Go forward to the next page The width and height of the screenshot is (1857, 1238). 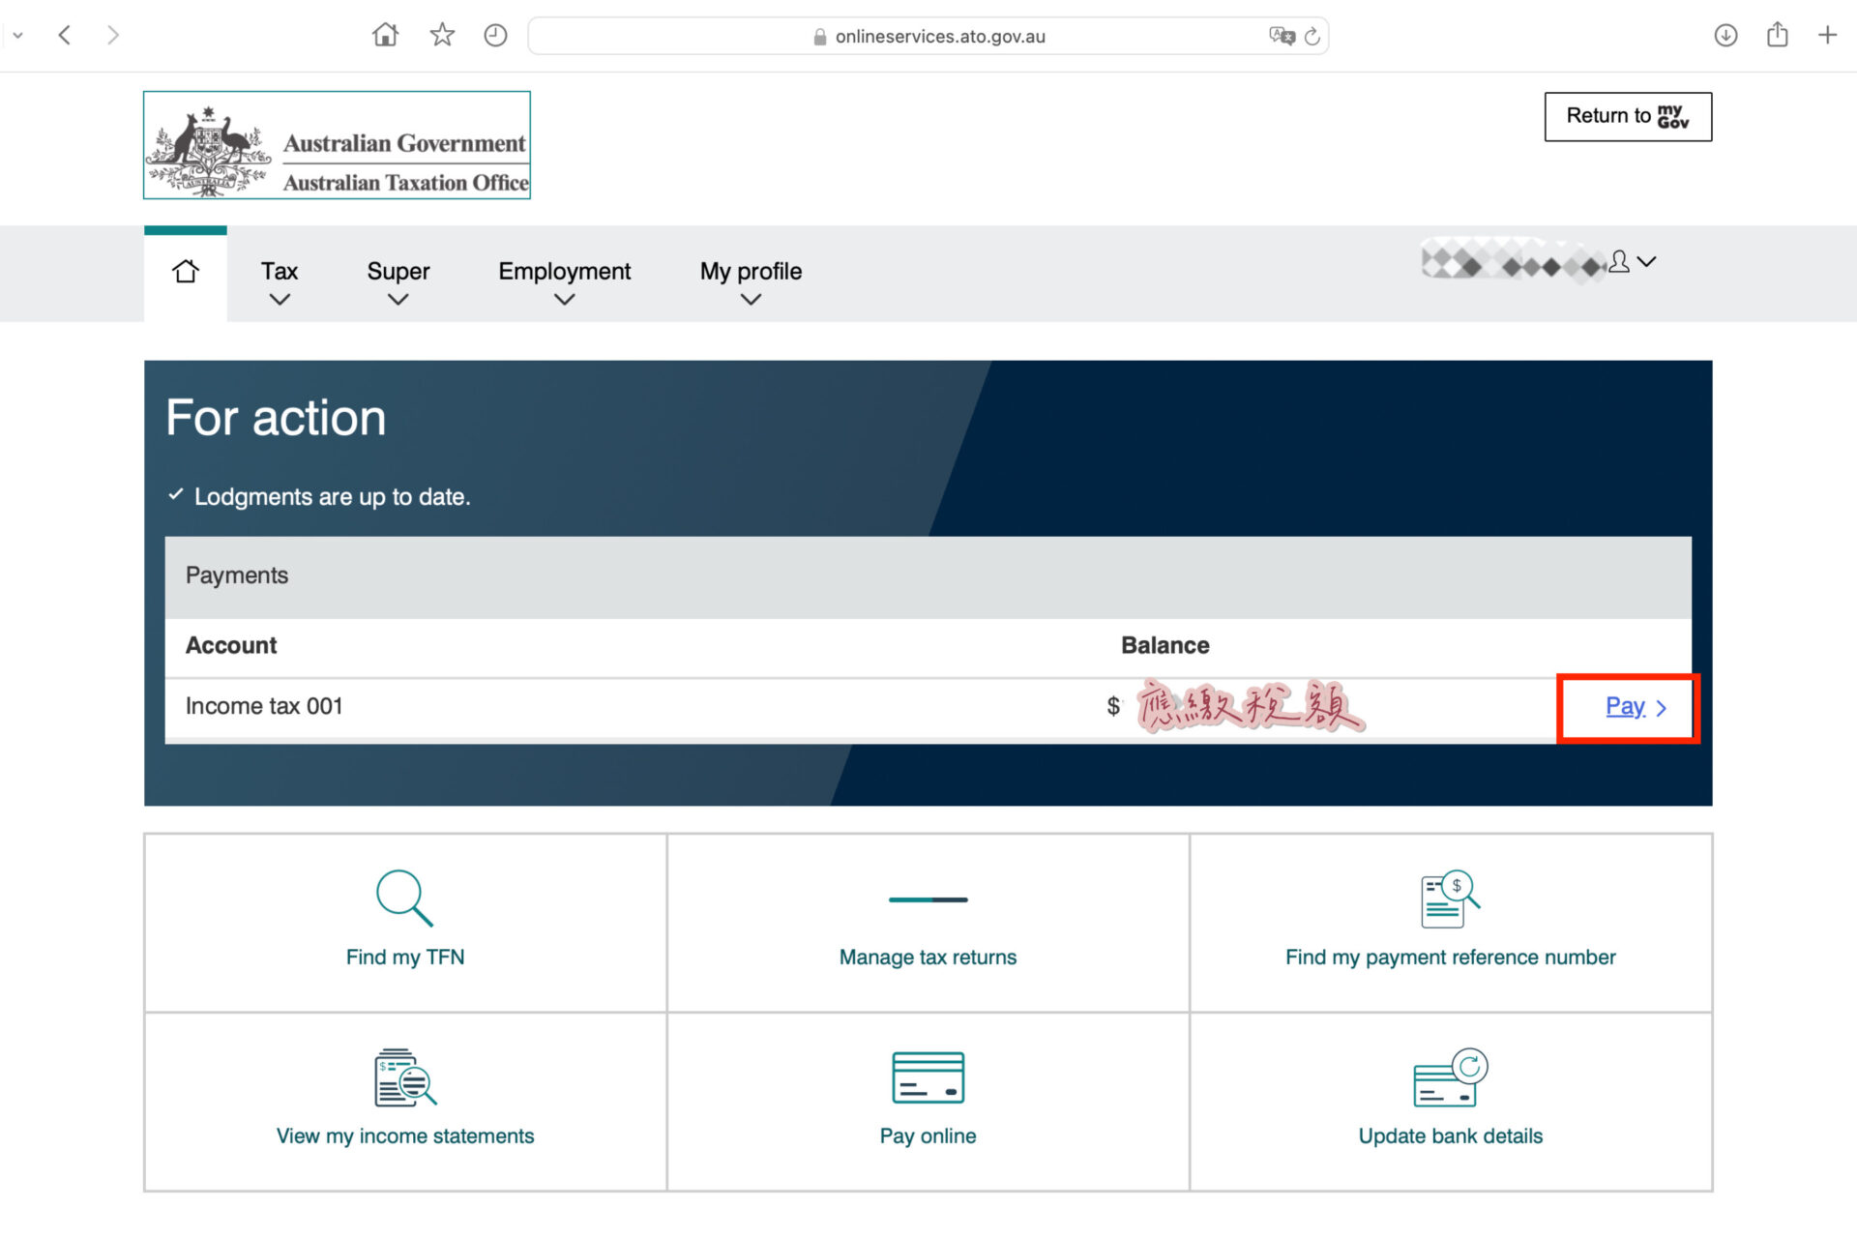[x=113, y=36]
